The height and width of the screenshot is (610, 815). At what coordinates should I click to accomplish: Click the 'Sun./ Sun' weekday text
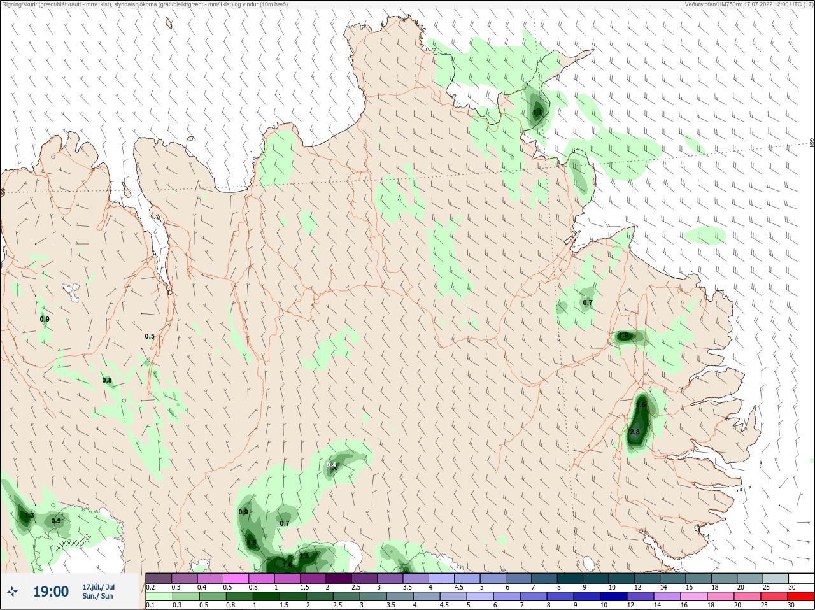(98, 596)
